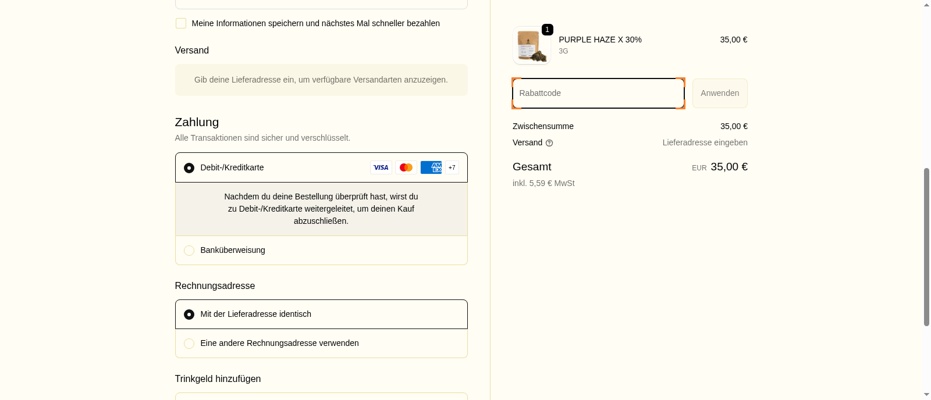Click the Mastercard logo icon
The height and width of the screenshot is (400, 931).
click(406, 167)
